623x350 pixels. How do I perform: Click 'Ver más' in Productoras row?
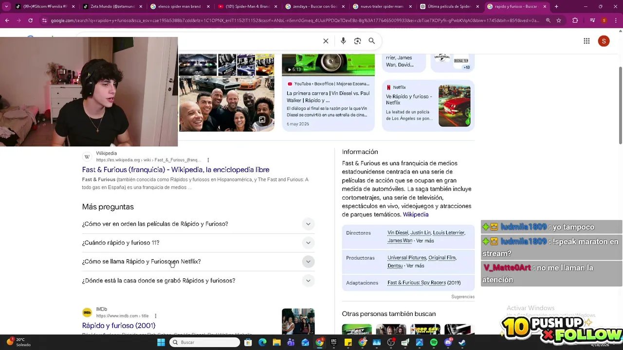[x=415, y=266]
